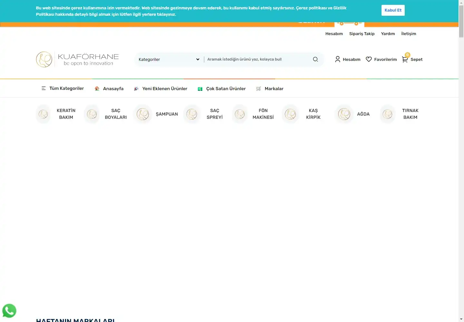This screenshot has height=322, width=464.
Task: Open the Yardım help link
Action: pyautogui.click(x=388, y=33)
